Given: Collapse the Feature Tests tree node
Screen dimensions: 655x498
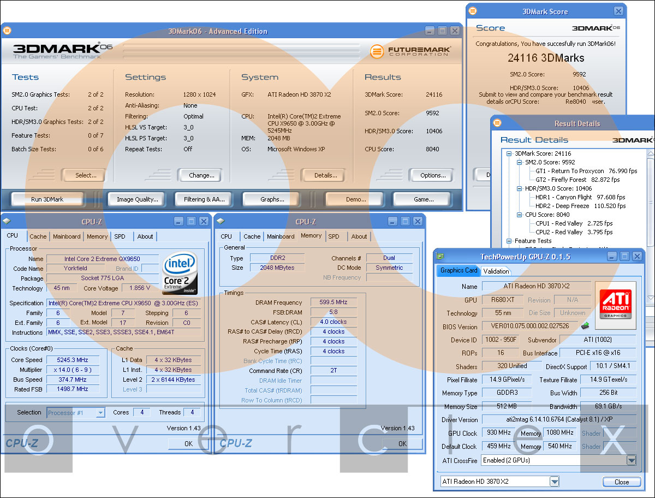Looking at the screenshot, I should tap(509, 241).
